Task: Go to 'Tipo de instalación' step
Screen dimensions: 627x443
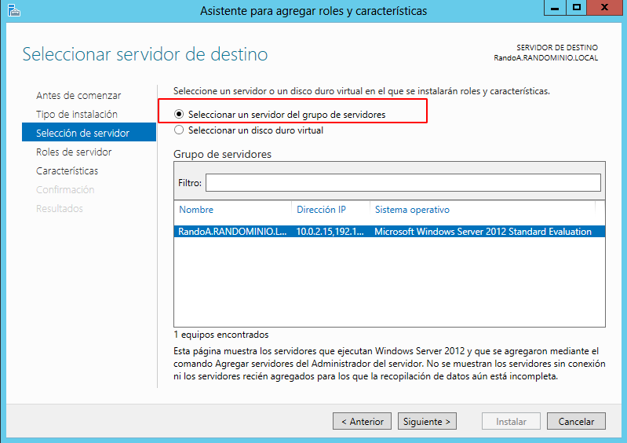Action: (77, 114)
